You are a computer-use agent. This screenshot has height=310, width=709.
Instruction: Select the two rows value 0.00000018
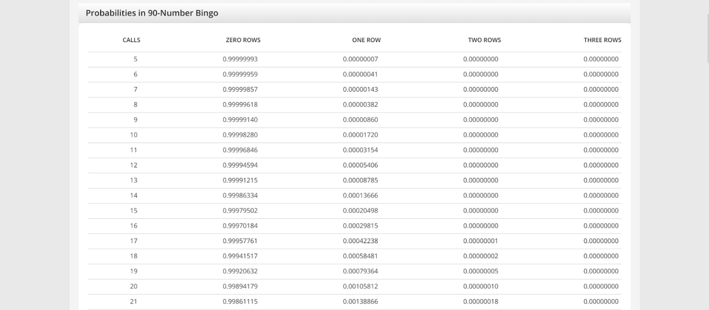click(481, 301)
